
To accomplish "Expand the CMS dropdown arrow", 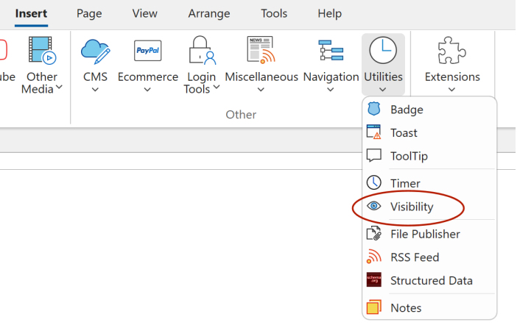I will 95,90.
